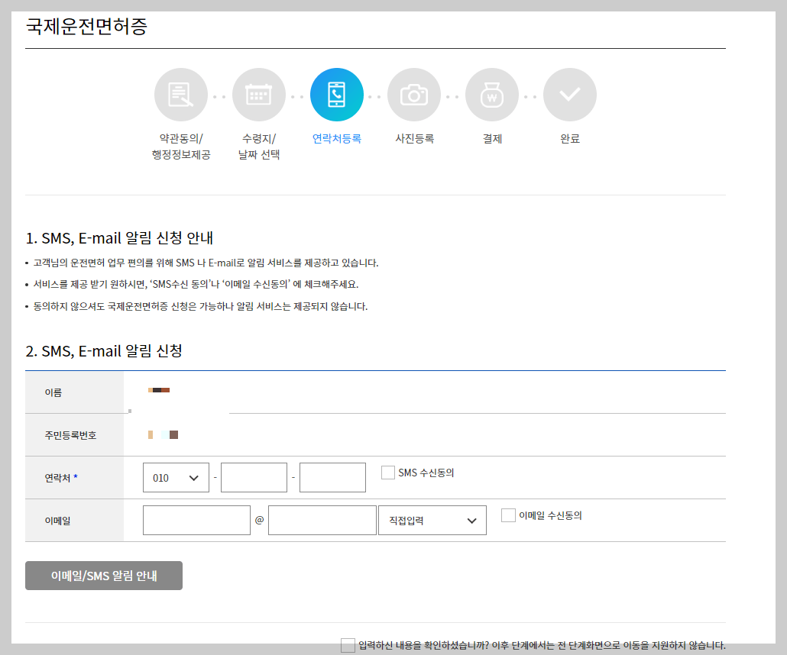The image size is (787, 655).
Task: Select the 약관동의/행정정보제공 document step icon
Action: [x=181, y=94]
